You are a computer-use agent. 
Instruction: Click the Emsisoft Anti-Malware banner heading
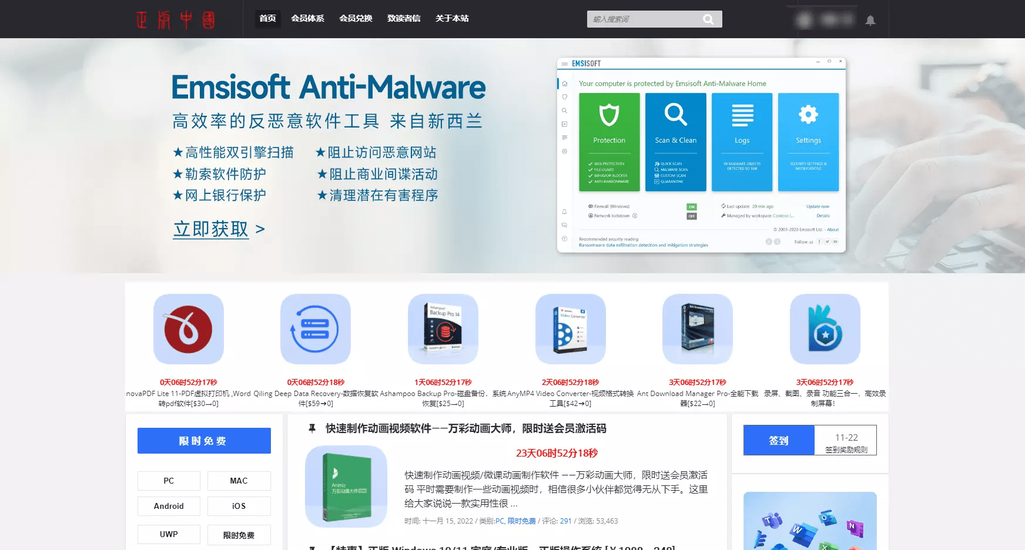point(329,88)
